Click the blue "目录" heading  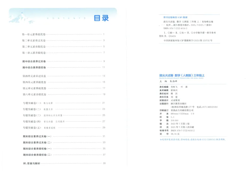101,18
